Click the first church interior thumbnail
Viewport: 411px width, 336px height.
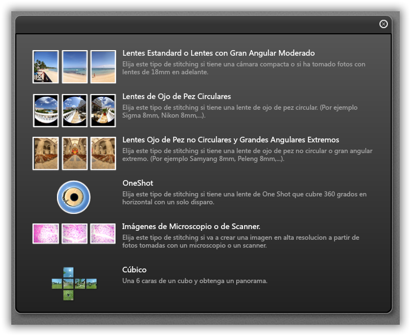(x=46, y=153)
